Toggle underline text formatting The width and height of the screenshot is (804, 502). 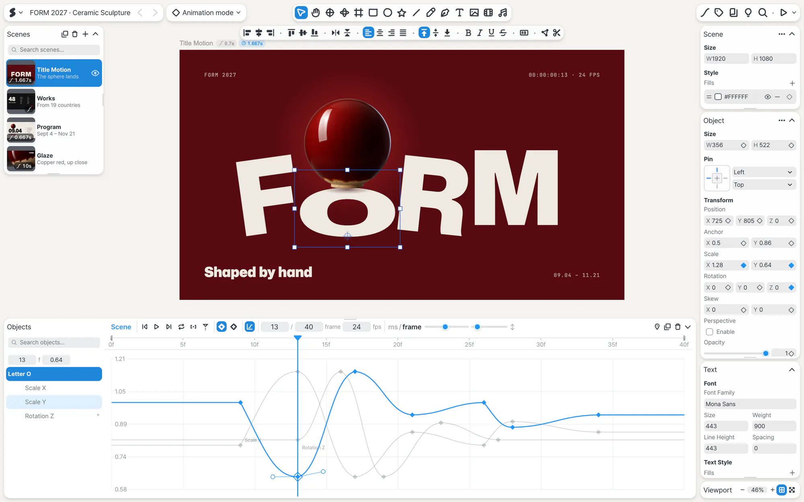click(491, 33)
